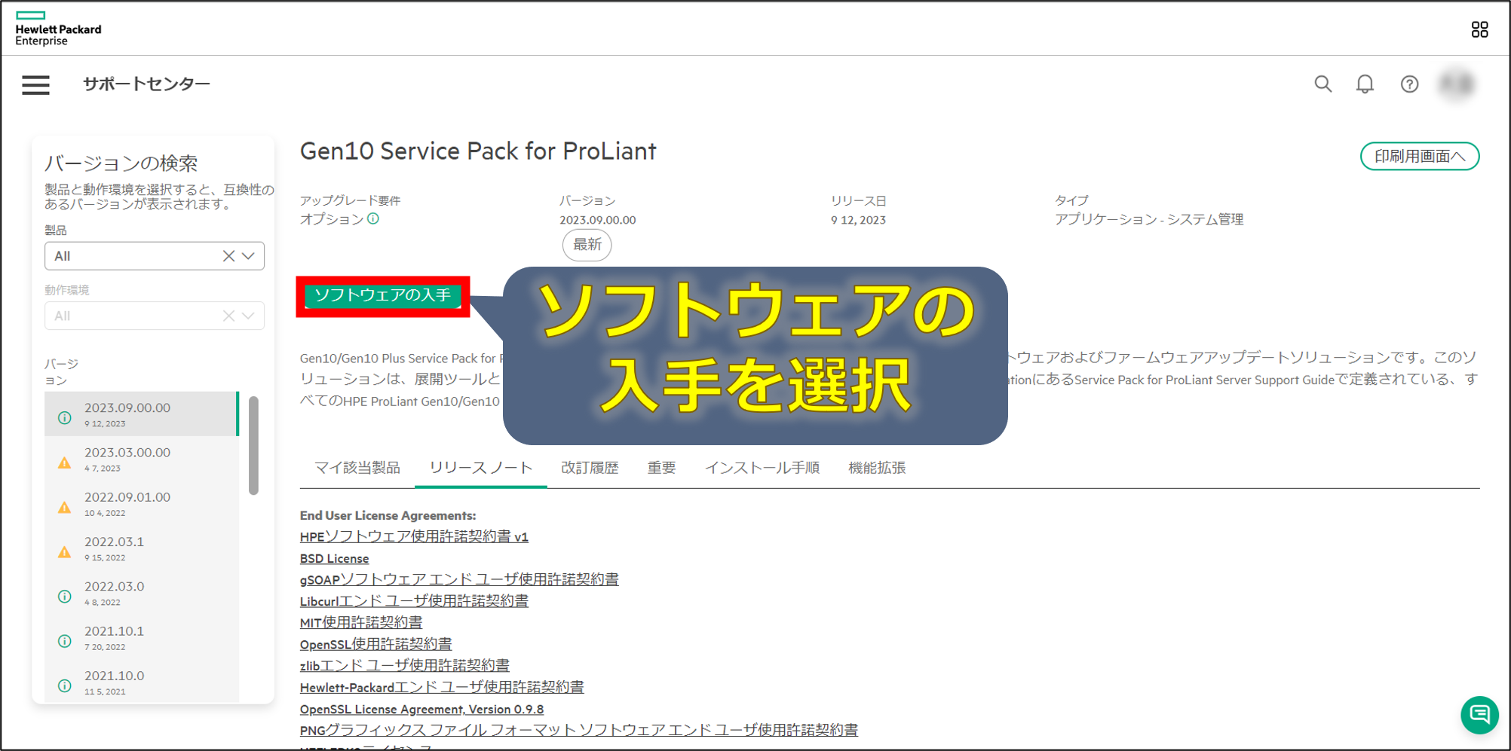Click info icon of version 2022.03.0
This screenshot has height=751, width=1511.
tap(65, 596)
